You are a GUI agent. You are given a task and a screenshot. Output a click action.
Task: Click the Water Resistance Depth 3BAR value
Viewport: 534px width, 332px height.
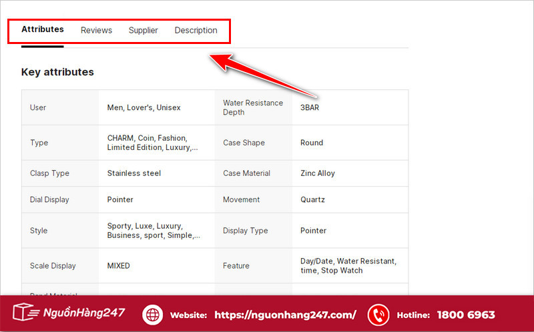310,107
